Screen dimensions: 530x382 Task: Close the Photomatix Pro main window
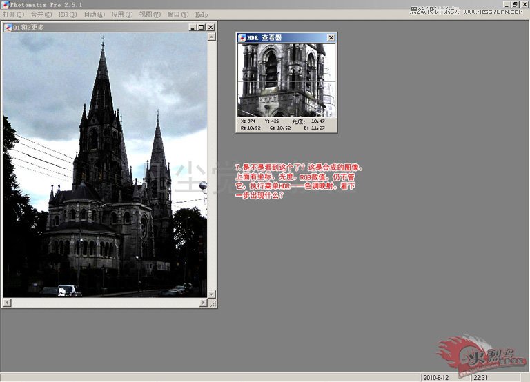coord(524,4)
